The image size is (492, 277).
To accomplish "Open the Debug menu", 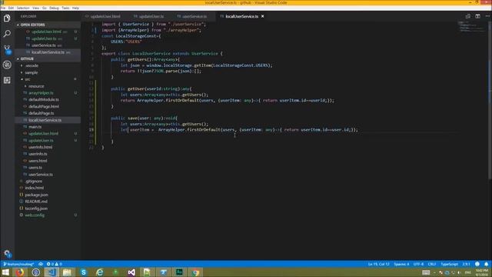I will (x=54, y=8).
